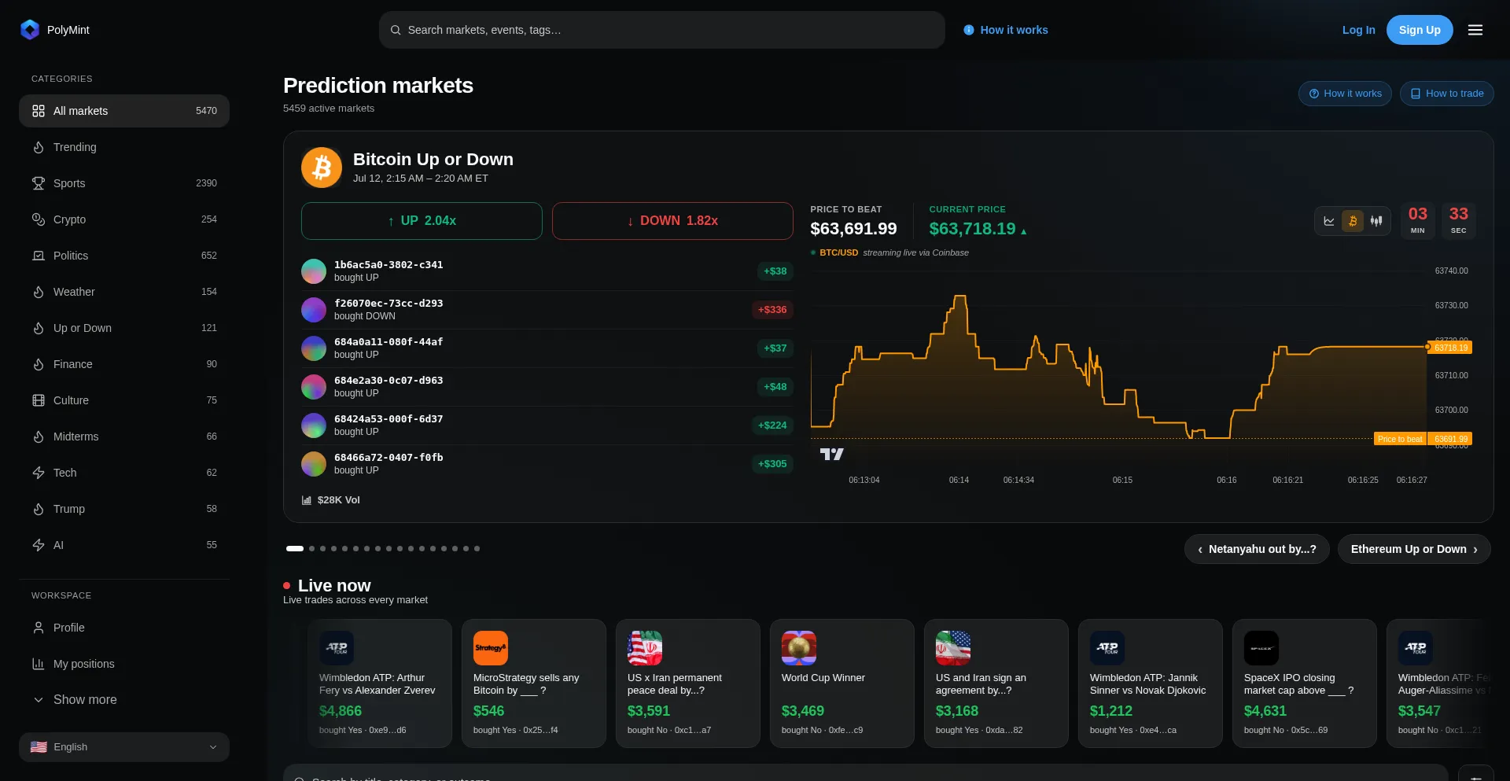Open US x Iran permanent peace deal card
This screenshot has height=781, width=1510.
[688, 683]
